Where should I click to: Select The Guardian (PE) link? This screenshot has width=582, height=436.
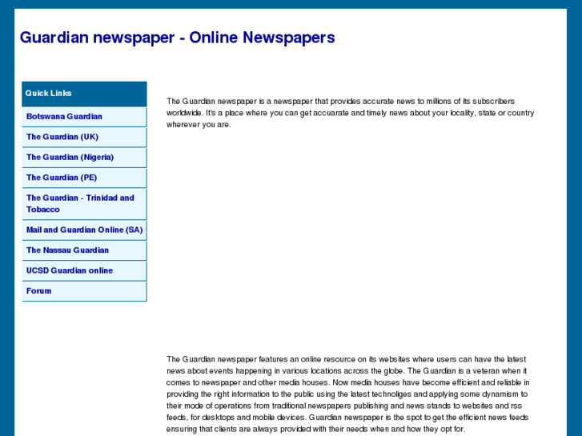84,178
